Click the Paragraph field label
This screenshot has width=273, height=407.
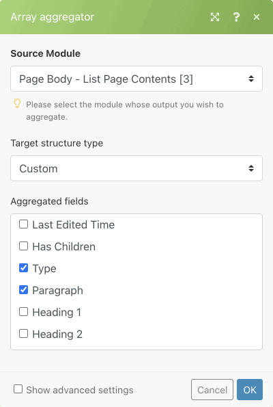click(x=57, y=291)
